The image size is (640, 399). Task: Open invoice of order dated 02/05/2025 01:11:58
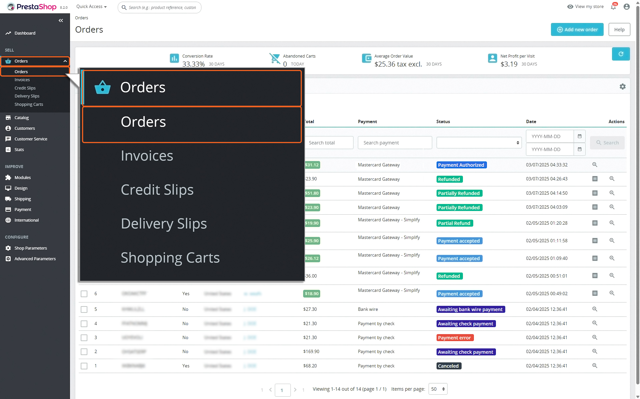point(595,241)
